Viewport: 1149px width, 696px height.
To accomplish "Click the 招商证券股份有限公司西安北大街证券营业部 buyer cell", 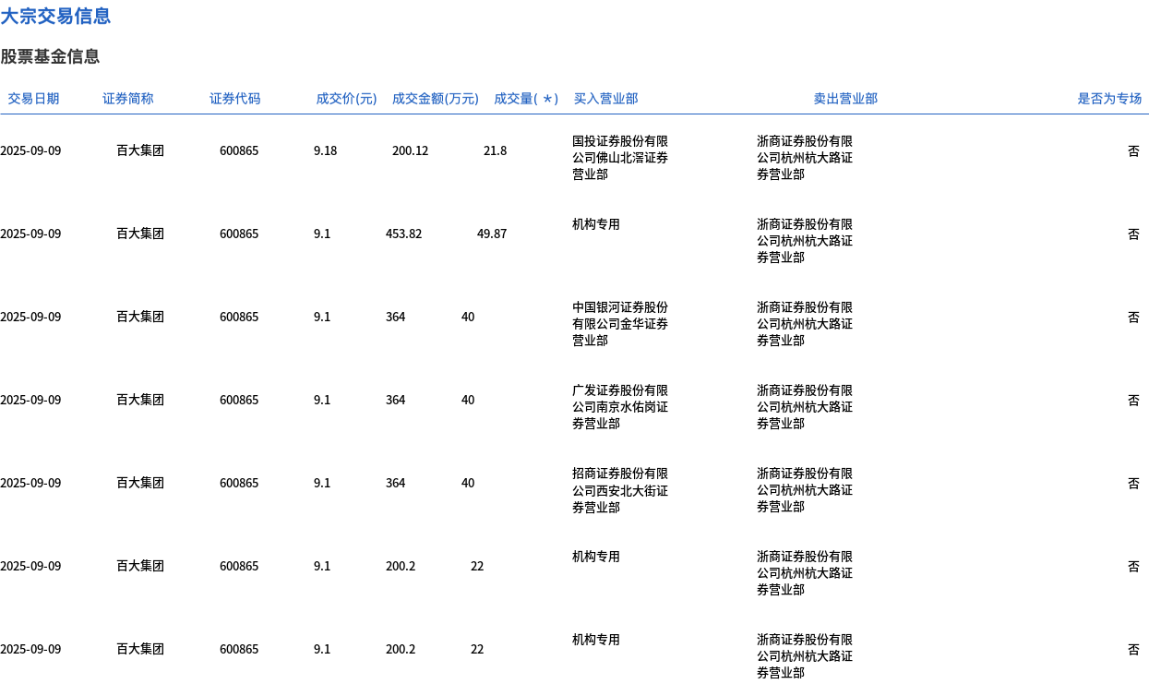I will tap(620, 490).
